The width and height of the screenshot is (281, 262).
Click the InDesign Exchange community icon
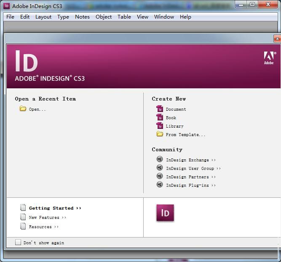(x=160, y=159)
